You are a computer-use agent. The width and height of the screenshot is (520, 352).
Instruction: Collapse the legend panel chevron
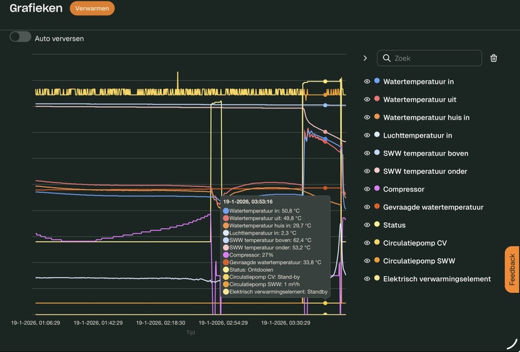click(x=365, y=58)
